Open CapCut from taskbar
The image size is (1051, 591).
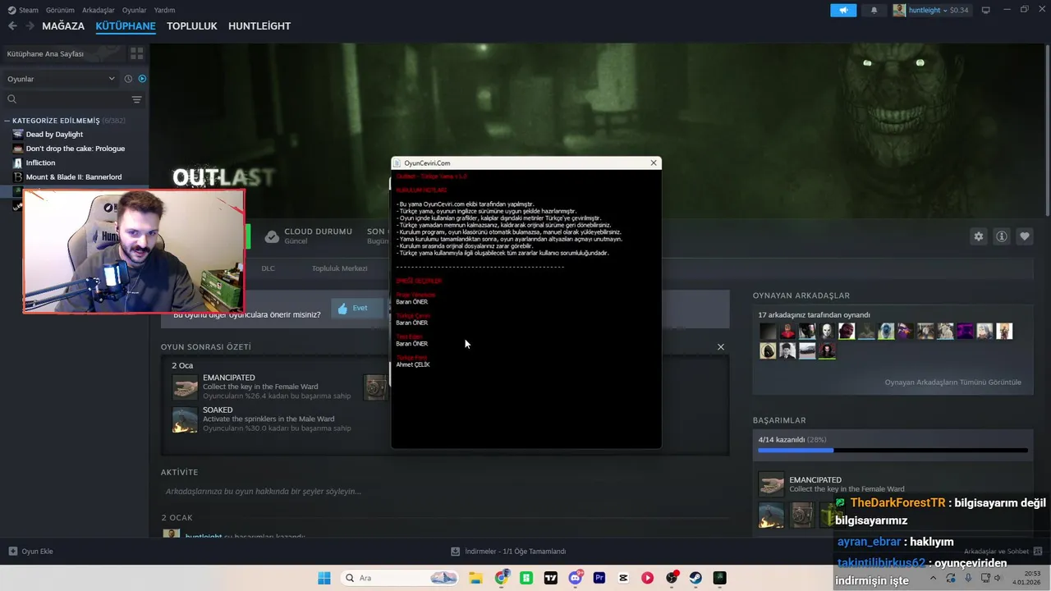[623, 578]
